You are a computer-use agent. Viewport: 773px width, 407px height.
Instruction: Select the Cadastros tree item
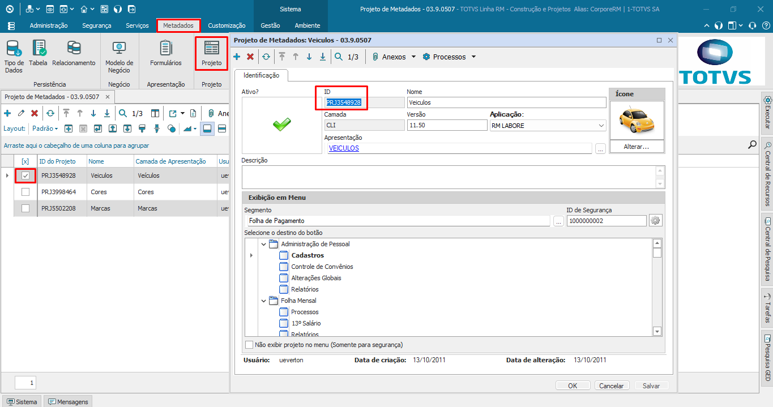point(308,255)
